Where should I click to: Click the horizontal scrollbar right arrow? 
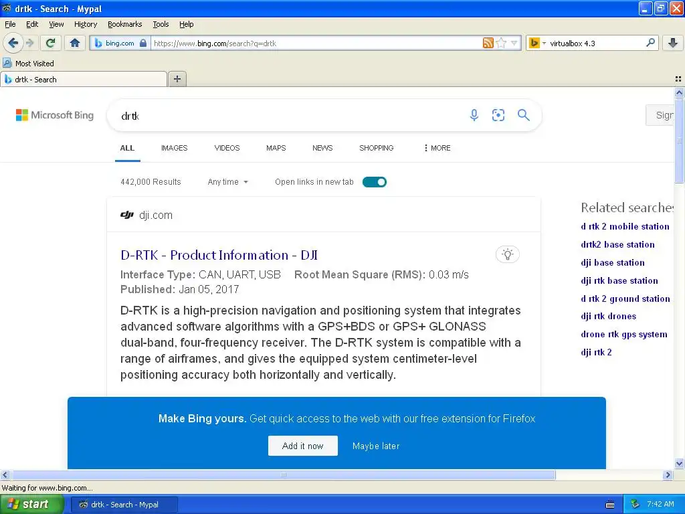tap(668, 475)
